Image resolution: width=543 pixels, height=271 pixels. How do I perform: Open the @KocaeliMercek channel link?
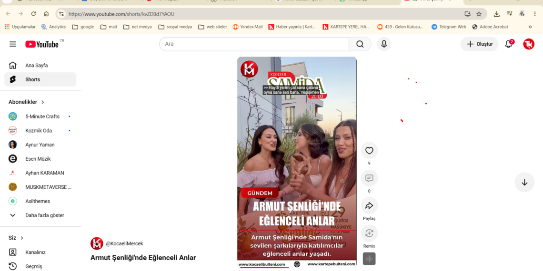point(124,244)
